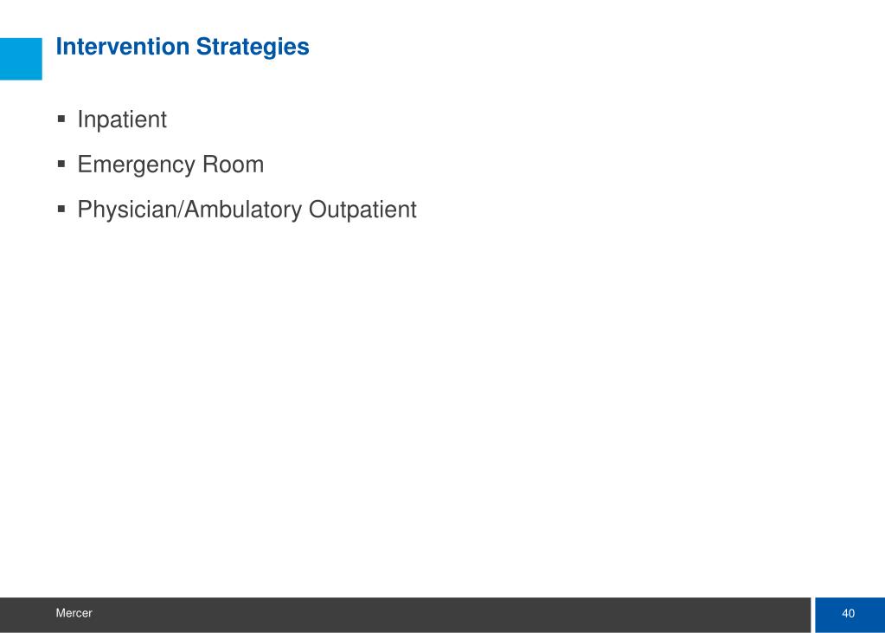Click the word Physician in the third bullet

click(127, 210)
